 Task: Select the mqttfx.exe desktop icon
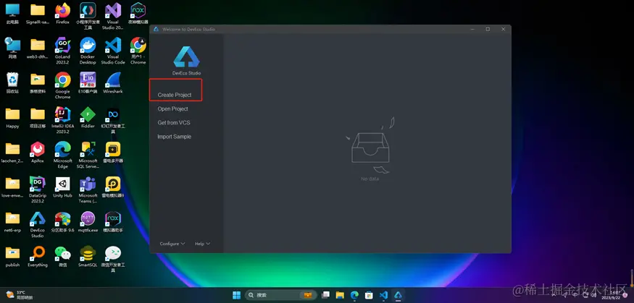click(x=88, y=222)
